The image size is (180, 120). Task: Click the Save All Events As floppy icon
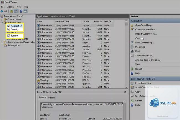click(x=132, y=56)
